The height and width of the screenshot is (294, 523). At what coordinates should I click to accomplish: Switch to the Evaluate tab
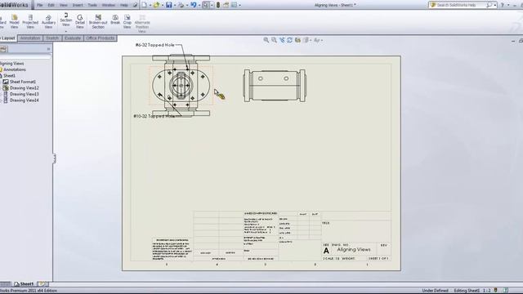coord(73,38)
